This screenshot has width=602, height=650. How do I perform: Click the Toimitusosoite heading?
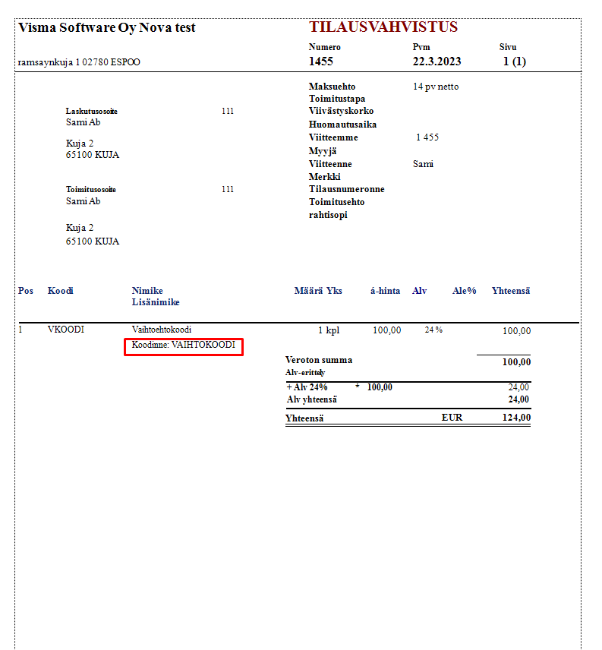[91, 189]
